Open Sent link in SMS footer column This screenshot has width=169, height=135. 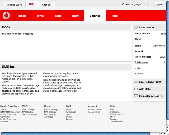coord(68,114)
